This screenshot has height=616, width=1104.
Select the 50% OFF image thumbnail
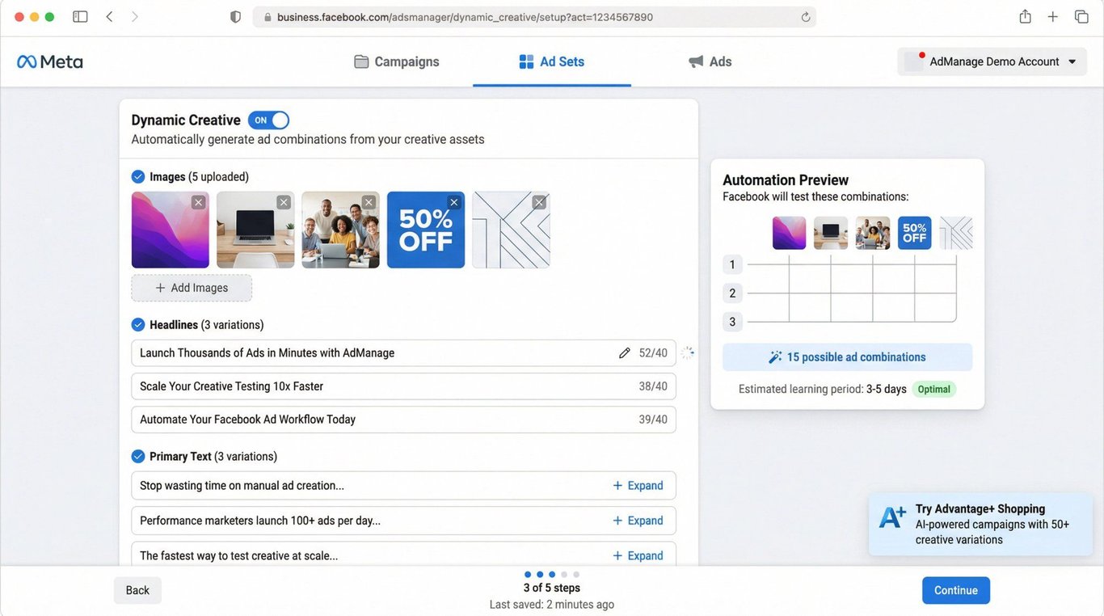pos(426,230)
